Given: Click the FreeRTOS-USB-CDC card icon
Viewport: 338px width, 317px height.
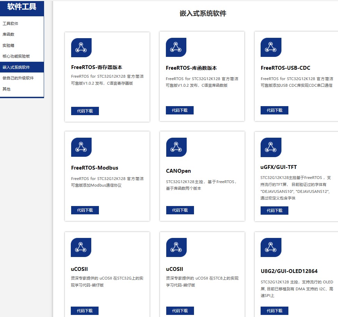Looking at the screenshot, I should tap(271, 47).
